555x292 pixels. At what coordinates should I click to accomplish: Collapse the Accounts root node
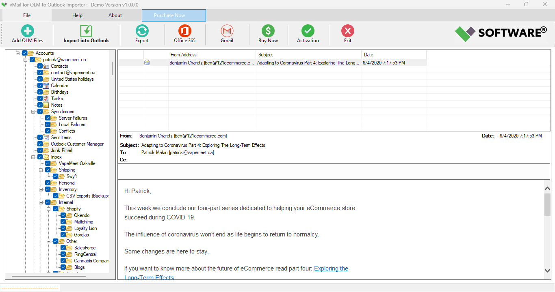tap(18, 53)
